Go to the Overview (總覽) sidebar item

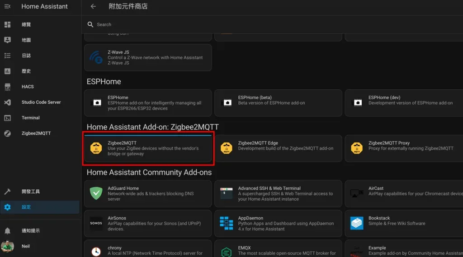pos(26,24)
